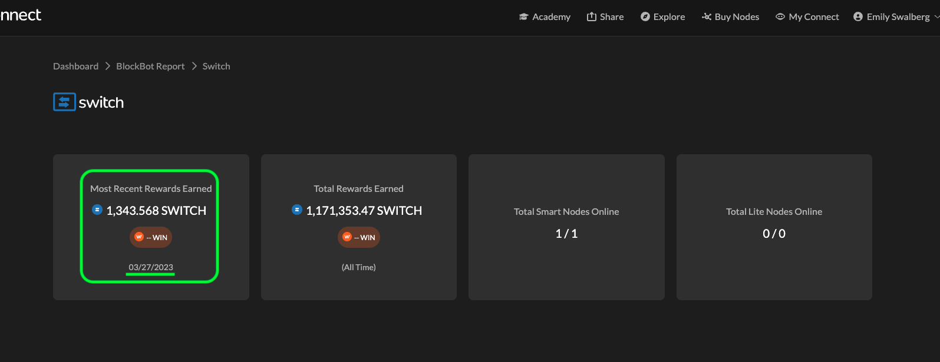Viewport: 940px width, 362px height.
Task: Open the Share menu item
Action: 605,17
